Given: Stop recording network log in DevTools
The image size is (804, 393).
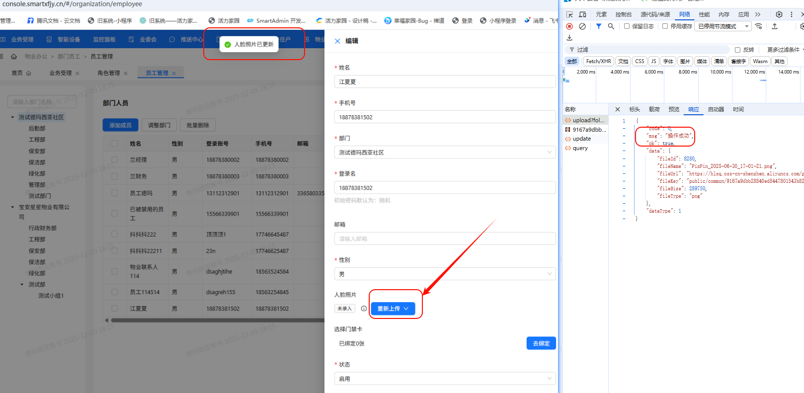Looking at the screenshot, I should (569, 26).
